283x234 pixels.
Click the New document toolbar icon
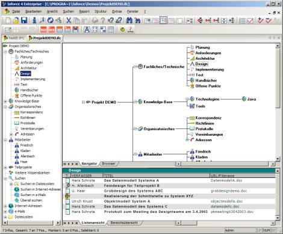click(x=8, y=21)
